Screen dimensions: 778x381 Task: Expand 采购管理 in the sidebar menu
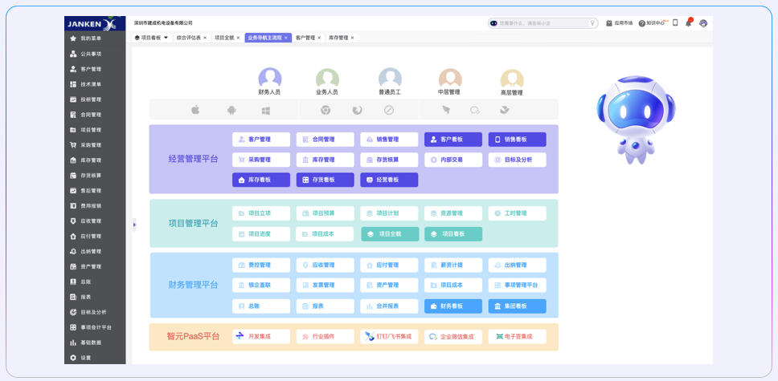point(91,145)
